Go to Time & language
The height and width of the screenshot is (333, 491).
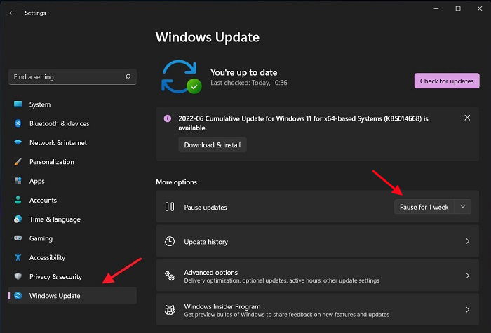point(73,219)
